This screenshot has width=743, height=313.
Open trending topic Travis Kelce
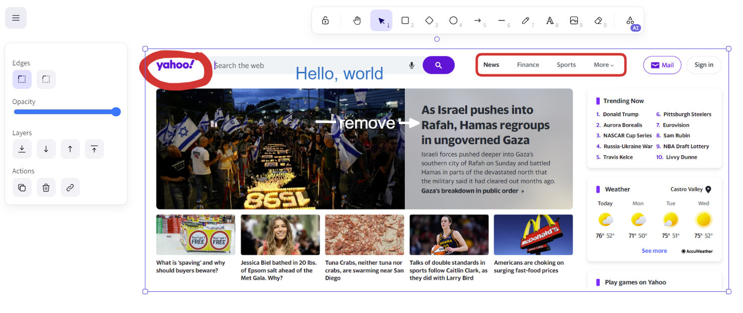[x=618, y=157]
